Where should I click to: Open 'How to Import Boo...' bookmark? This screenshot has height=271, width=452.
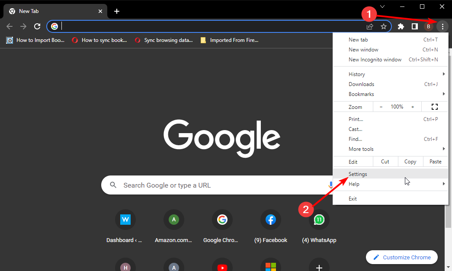[35, 40]
